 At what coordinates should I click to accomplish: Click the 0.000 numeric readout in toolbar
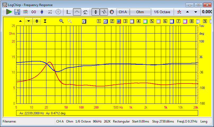coord(207,12)
